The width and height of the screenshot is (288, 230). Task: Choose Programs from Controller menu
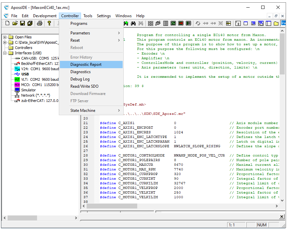[x=91, y=23]
